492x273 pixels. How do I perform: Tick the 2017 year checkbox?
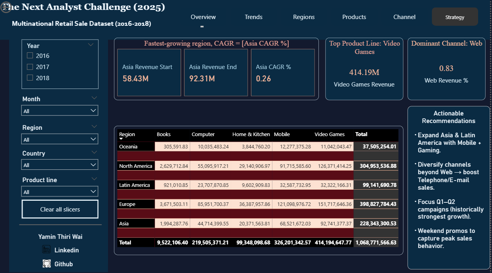coord(30,67)
